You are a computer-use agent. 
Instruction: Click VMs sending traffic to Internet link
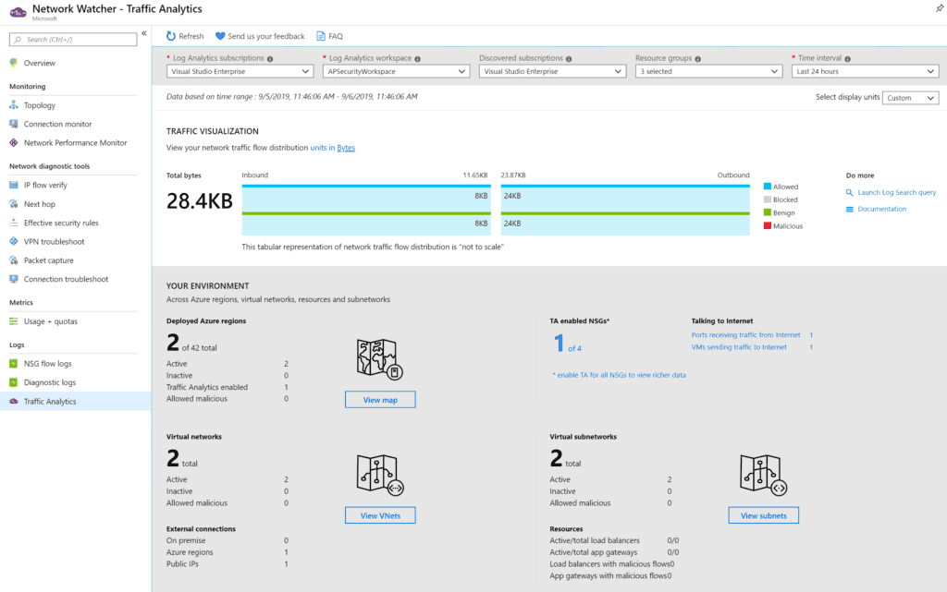pos(739,346)
